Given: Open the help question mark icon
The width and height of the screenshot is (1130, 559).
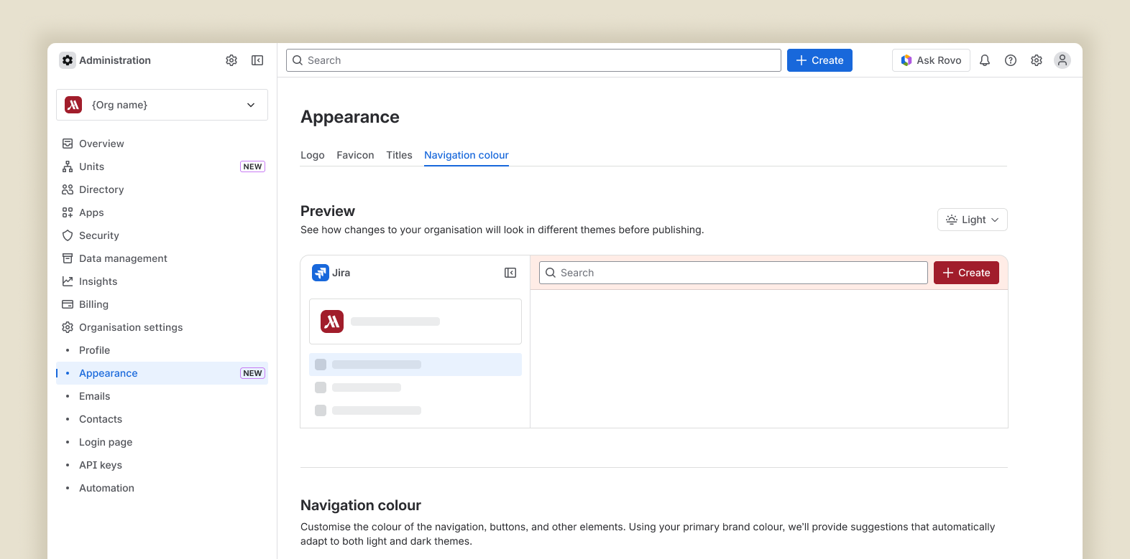Looking at the screenshot, I should click(1011, 60).
